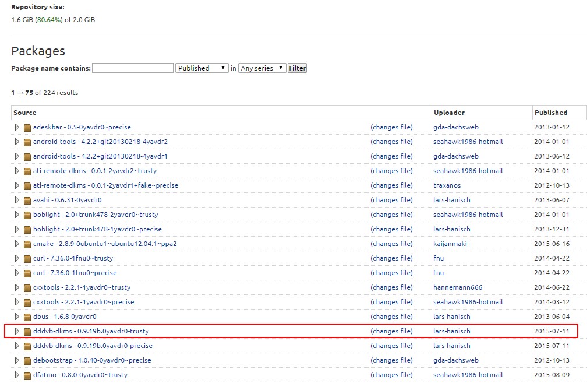Expand the debootstrap package row
The image size is (587, 383).
[x=17, y=361]
